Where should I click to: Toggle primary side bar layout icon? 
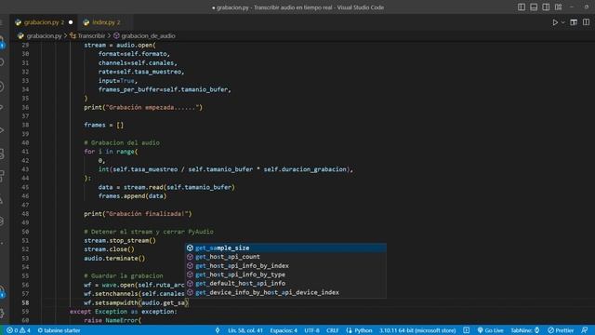coord(522,7)
